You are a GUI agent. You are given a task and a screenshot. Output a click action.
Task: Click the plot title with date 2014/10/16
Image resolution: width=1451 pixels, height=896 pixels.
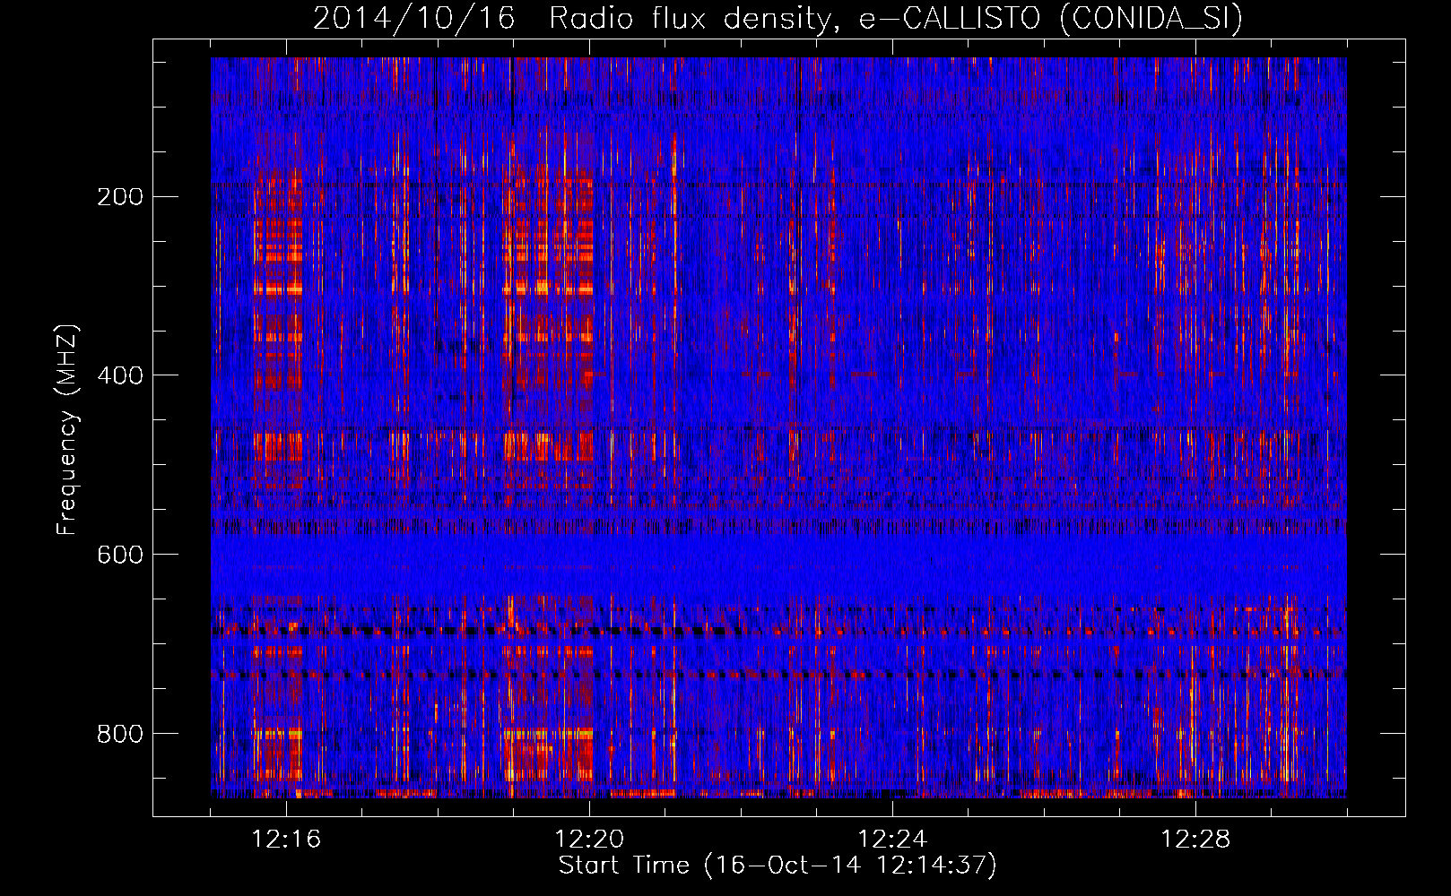(778, 18)
